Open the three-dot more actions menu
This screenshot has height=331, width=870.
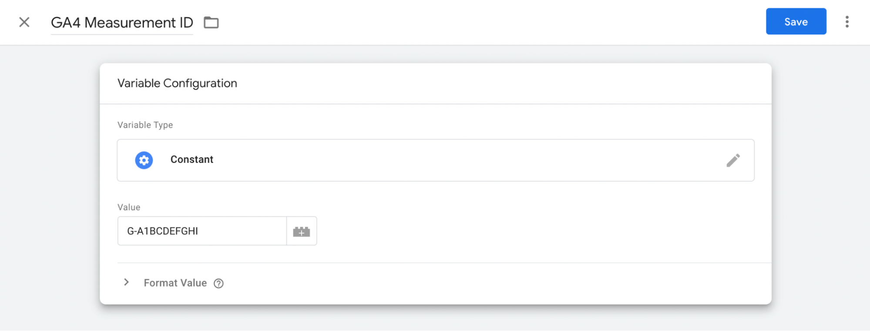(x=846, y=22)
